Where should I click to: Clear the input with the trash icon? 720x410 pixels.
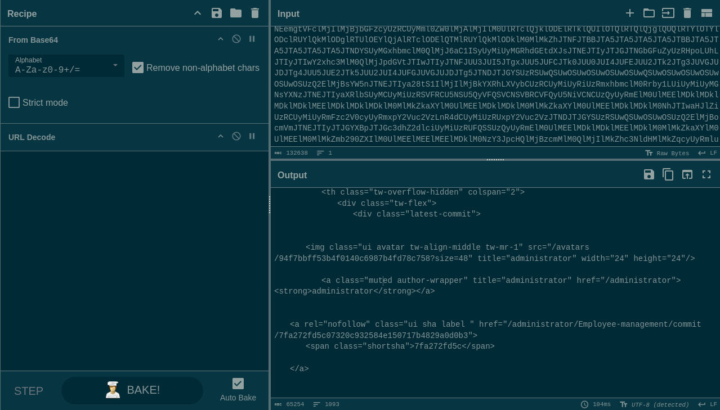(x=687, y=13)
